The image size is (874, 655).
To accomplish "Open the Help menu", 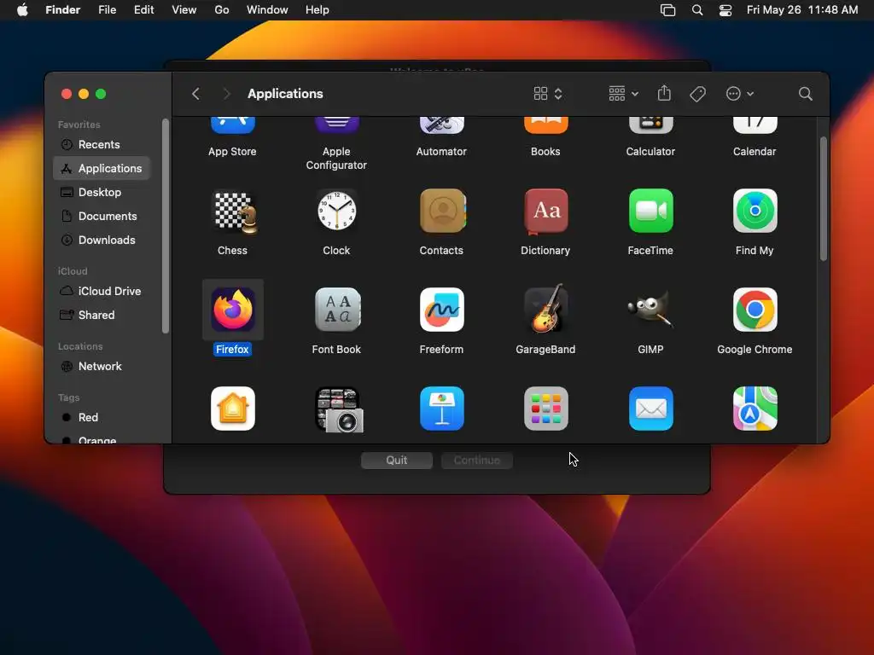I will (318, 10).
